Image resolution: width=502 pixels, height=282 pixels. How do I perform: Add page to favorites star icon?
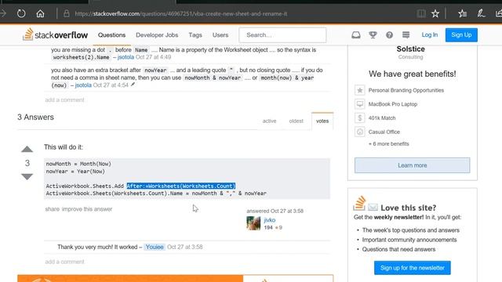click(435, 13)
